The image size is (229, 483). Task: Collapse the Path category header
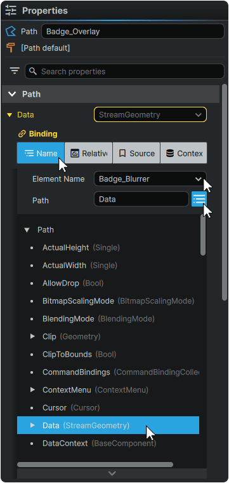point(110,94)
